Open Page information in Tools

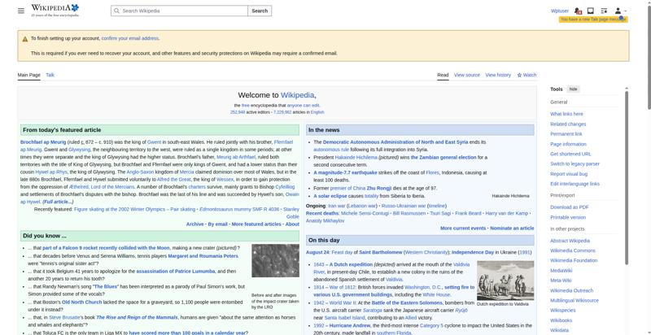tap(568, 144)
